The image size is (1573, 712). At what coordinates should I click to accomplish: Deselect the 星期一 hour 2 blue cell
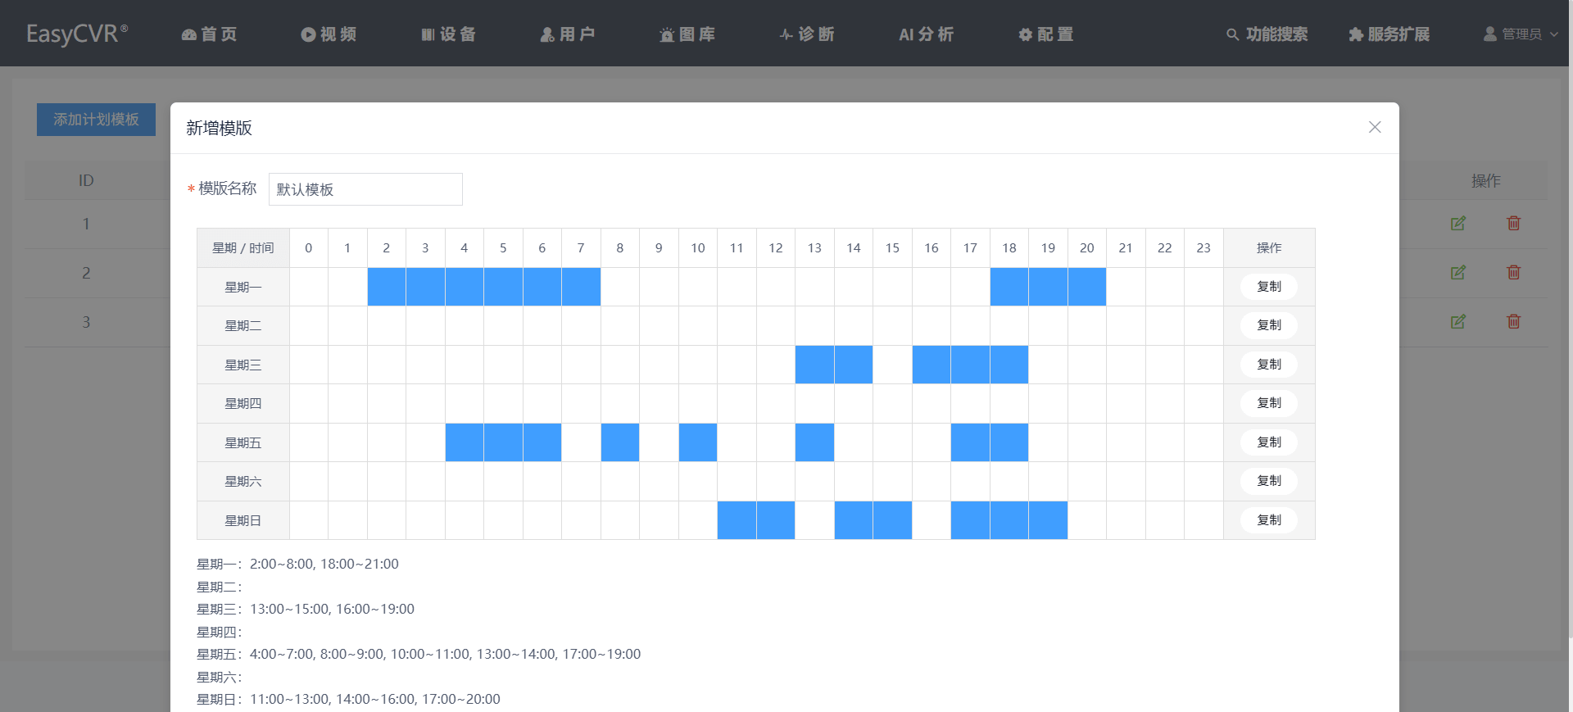pyautogui.click(x=387, y=287)
